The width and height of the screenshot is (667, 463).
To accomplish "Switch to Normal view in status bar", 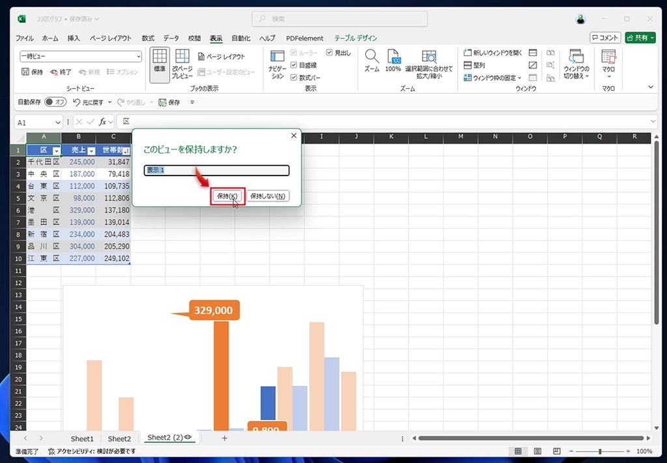I will pos(518,451).
